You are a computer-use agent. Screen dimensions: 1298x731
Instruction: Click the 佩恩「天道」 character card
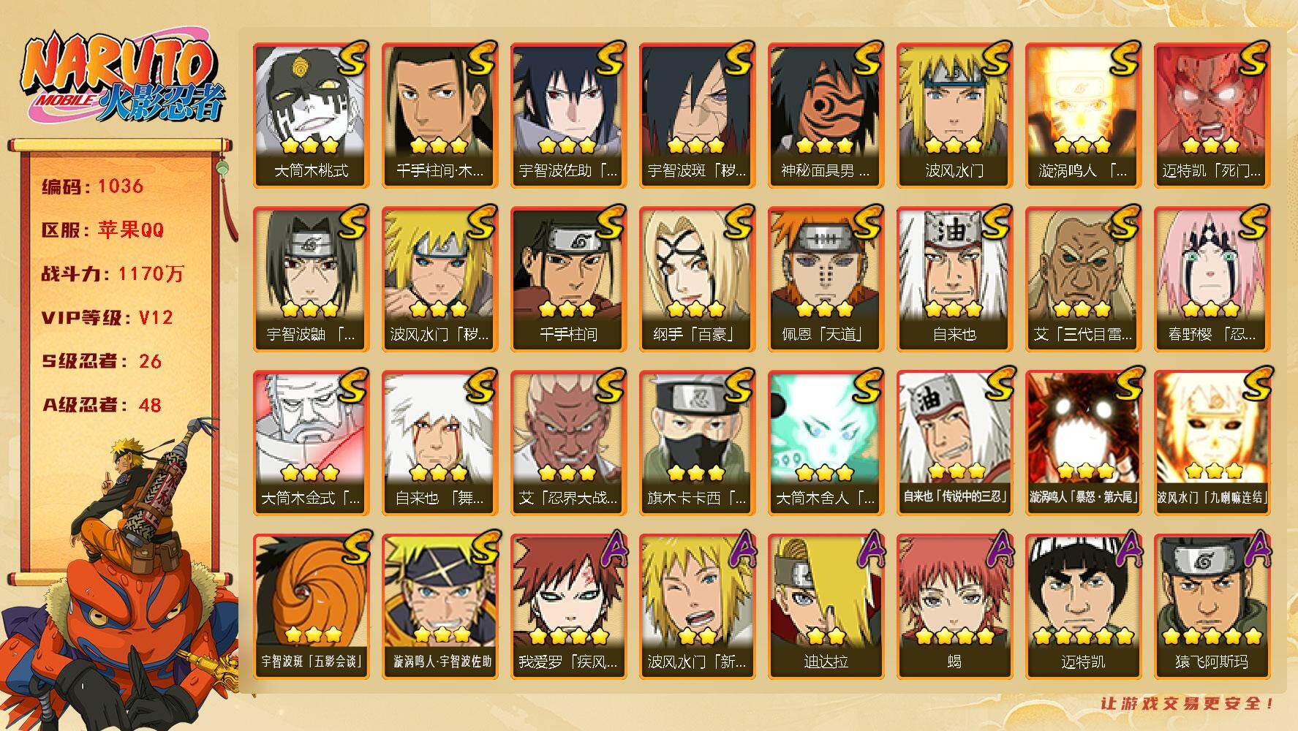click(826, 279)
